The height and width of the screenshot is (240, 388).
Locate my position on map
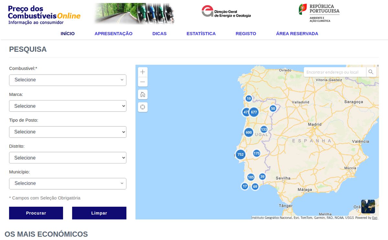click(x=143, y=107)
